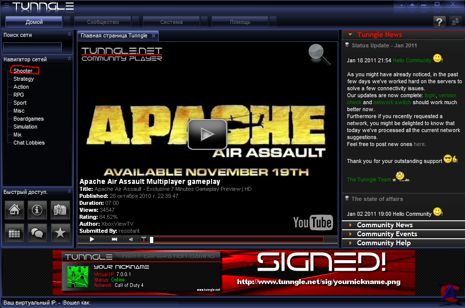Expand the Community Events section
The height and width of the screenshot is (308, 465).
[x=387, y=234]
